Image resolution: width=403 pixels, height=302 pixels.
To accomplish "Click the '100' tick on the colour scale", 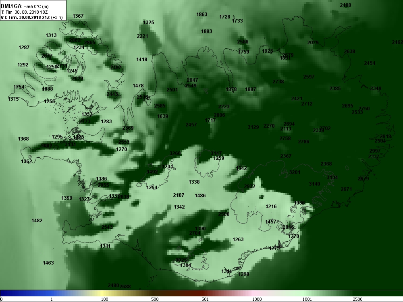I will pyautogui.click(x=105, y=299).
